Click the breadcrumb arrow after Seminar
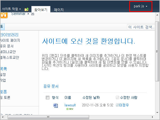 28,14
